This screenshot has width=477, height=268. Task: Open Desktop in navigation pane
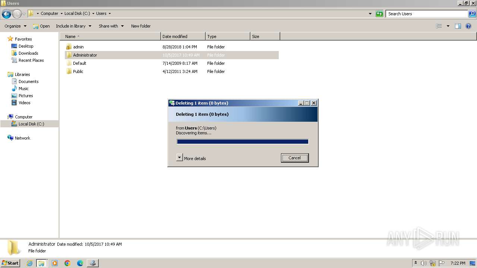[x=26, y=46]
